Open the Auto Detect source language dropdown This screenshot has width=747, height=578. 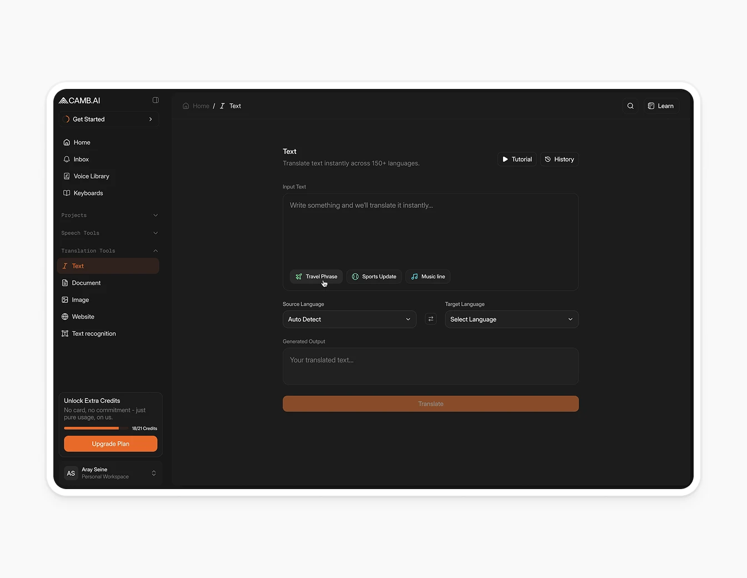tap(349, 319)
